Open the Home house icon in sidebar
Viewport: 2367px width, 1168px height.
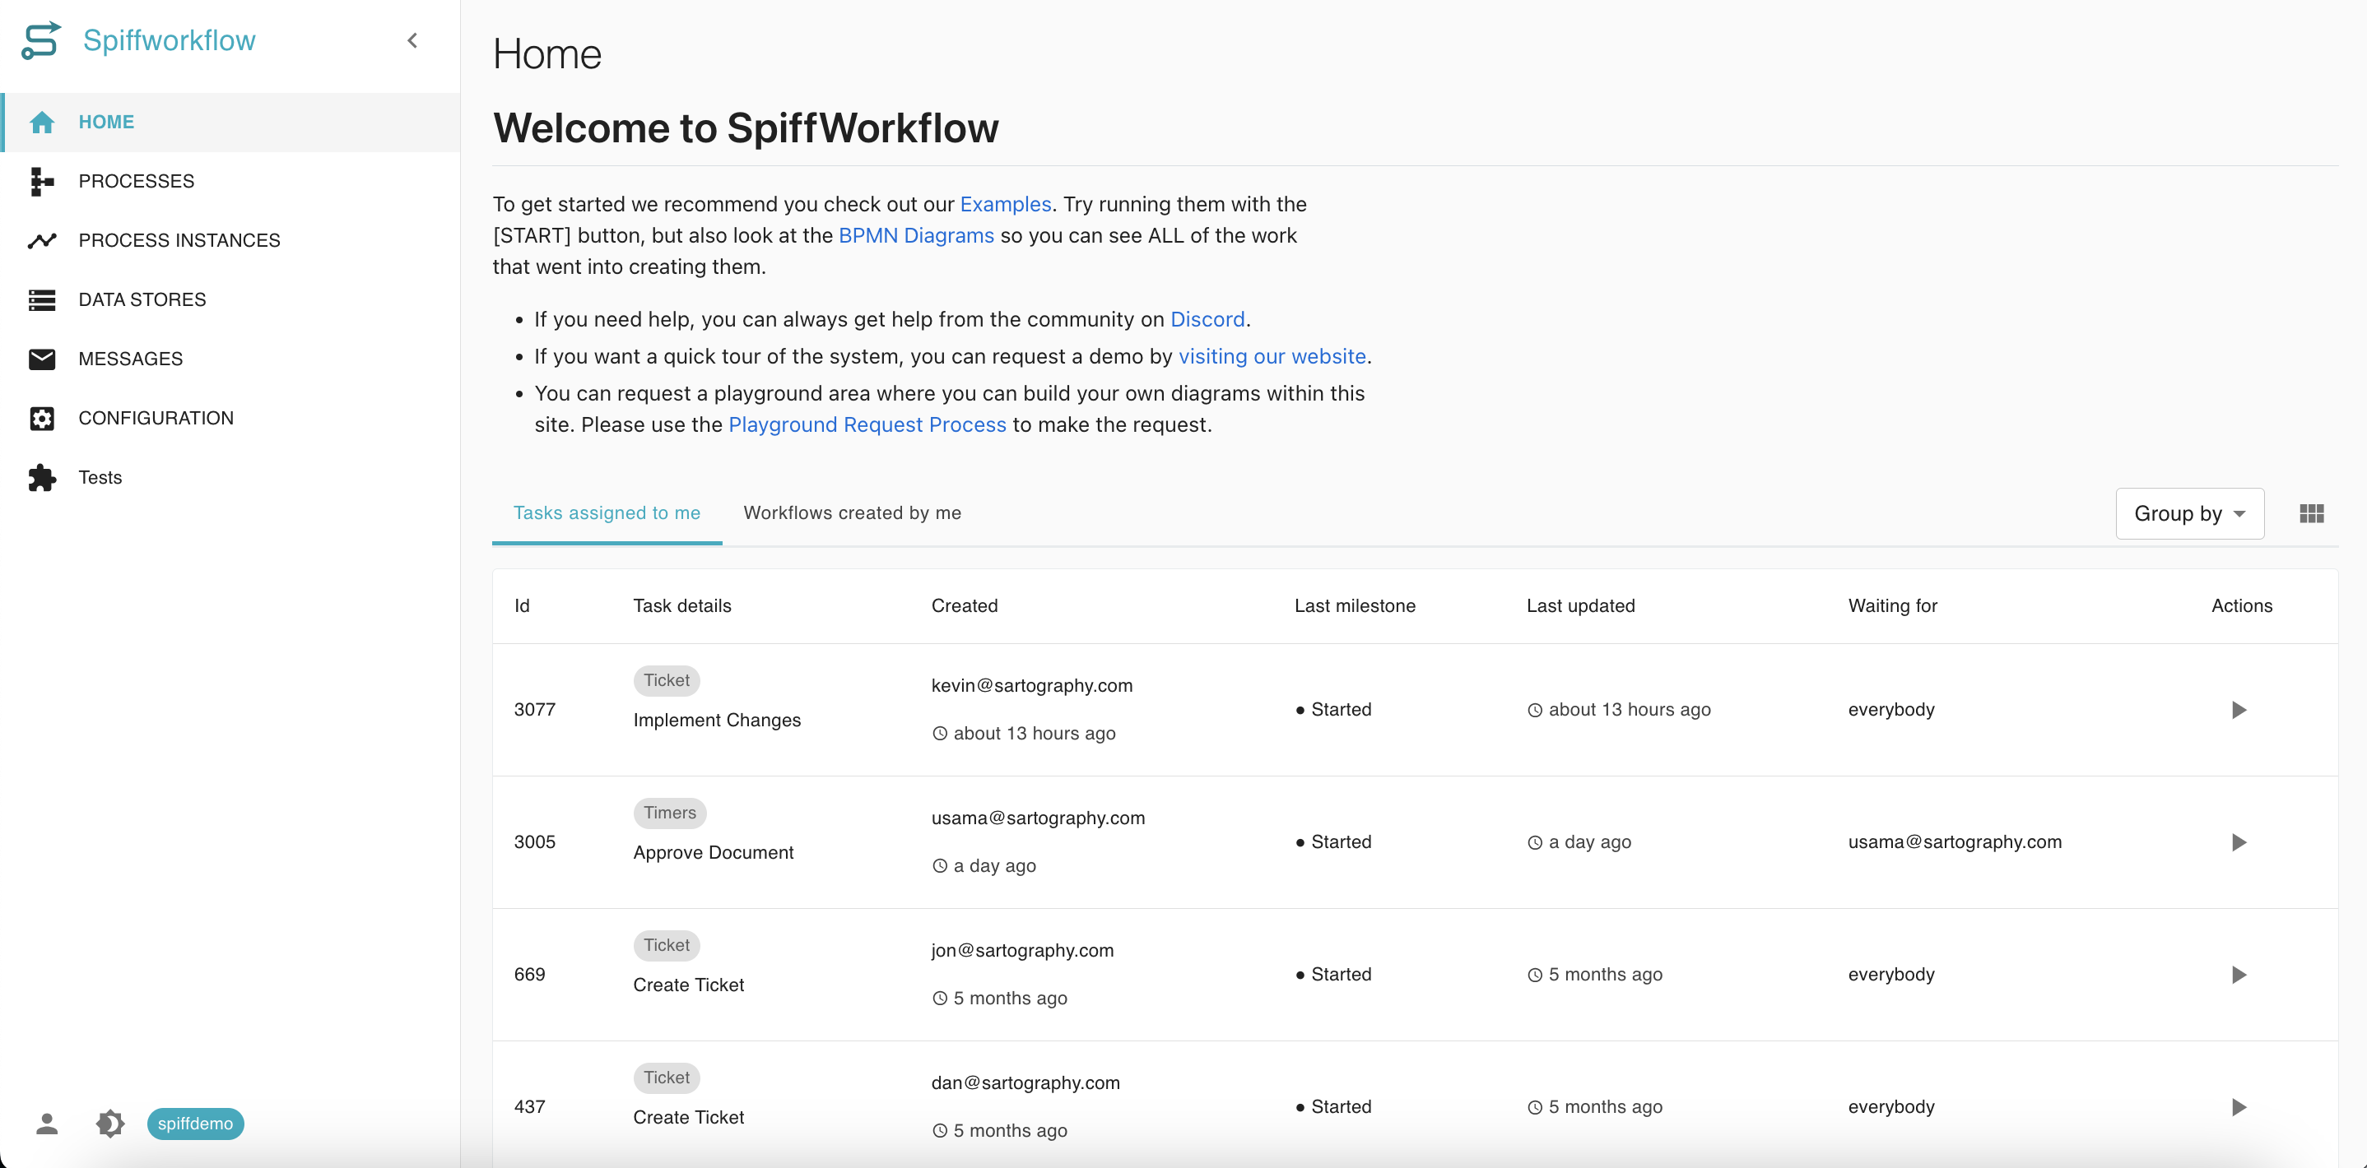pos(42,122)
